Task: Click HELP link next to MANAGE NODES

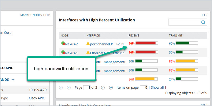Action: click(x=47, y=15)
